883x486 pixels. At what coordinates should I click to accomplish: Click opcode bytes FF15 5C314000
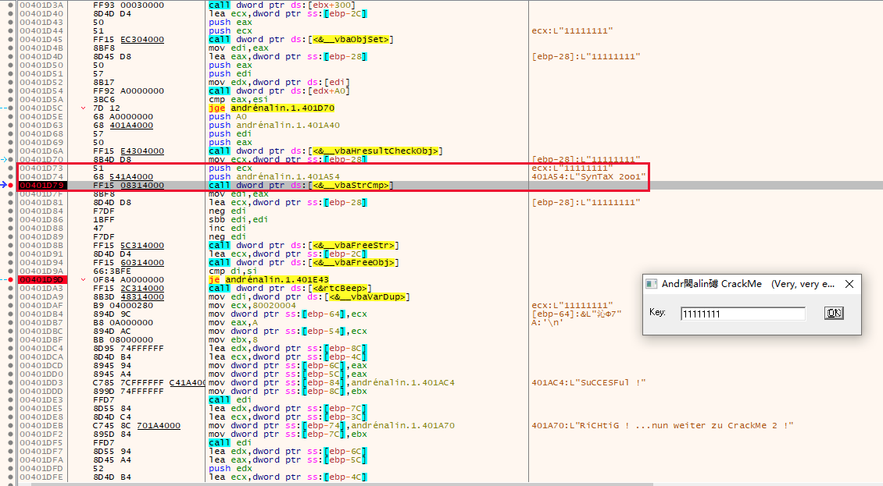(128, 245)
